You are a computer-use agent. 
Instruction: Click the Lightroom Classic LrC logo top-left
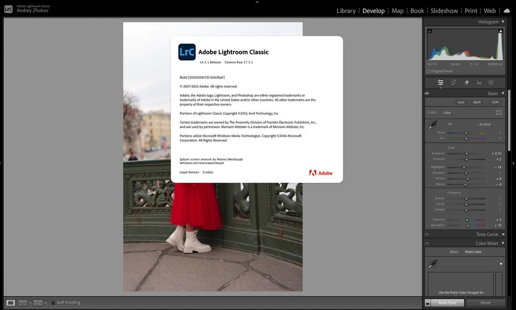pos(8,8)
